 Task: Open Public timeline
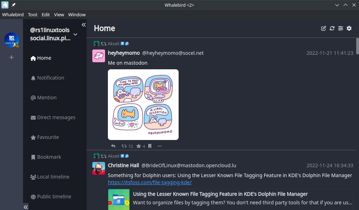(51, 197)
